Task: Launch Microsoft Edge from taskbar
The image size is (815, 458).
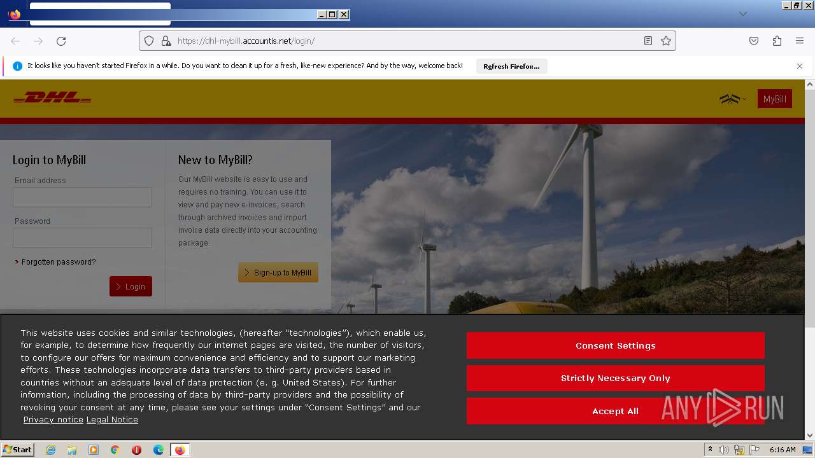Action: (159, 450)
